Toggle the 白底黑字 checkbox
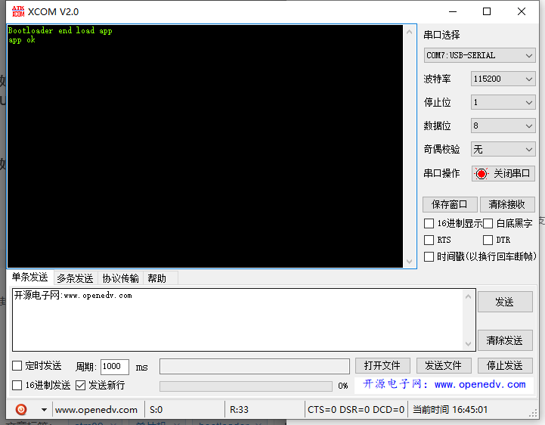Image resolution: width=545 pixels, height=425 pixels. 488,223
